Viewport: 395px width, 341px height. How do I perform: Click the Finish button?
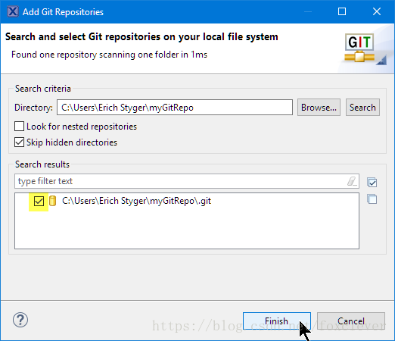pos(277,321)
